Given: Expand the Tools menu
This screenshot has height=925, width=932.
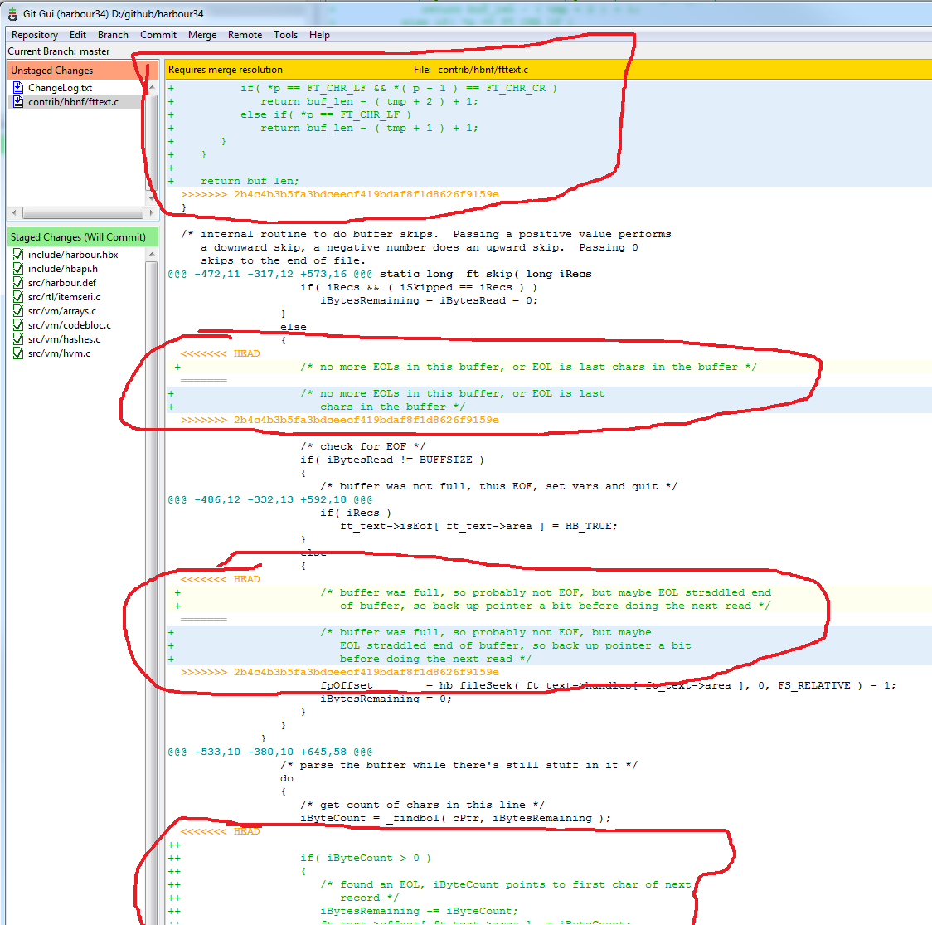Looking at the screenshot, I should point(285,35).
